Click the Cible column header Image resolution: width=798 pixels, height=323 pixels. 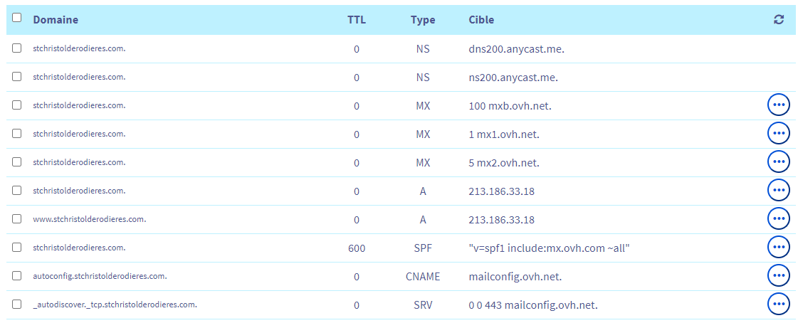coord(481,20)
